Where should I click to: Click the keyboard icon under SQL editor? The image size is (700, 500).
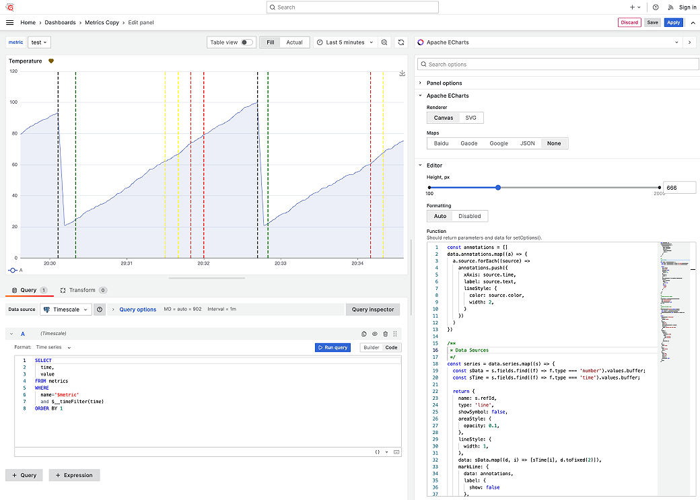[396, 452]
